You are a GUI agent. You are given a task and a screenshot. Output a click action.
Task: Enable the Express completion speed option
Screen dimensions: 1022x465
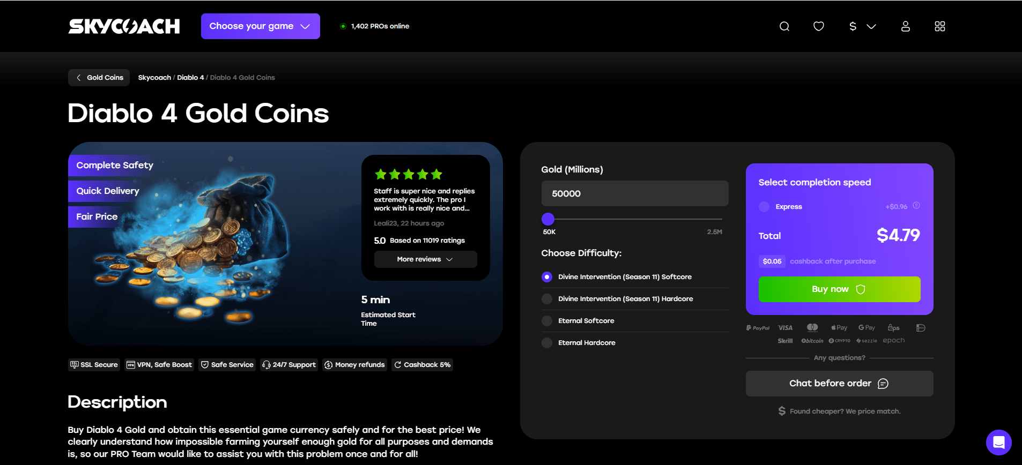(x=764, y=207)
